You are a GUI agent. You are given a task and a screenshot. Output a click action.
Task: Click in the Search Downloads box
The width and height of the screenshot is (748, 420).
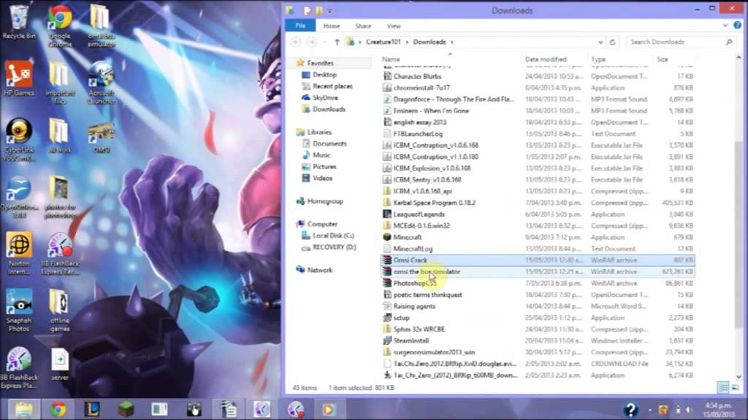click(x=681, y=42)
